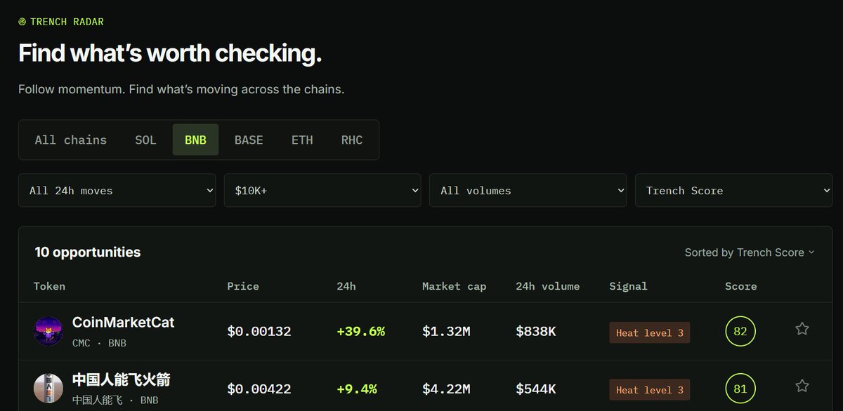Viewport: 843px width, 411px height.
Task: Click the $1.32M market cap value
Action: [x=446, y=332]
